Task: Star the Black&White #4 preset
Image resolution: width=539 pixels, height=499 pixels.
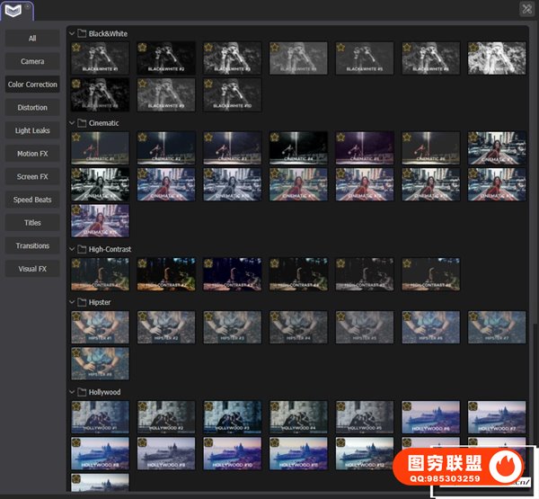Action: pos(275,48)
